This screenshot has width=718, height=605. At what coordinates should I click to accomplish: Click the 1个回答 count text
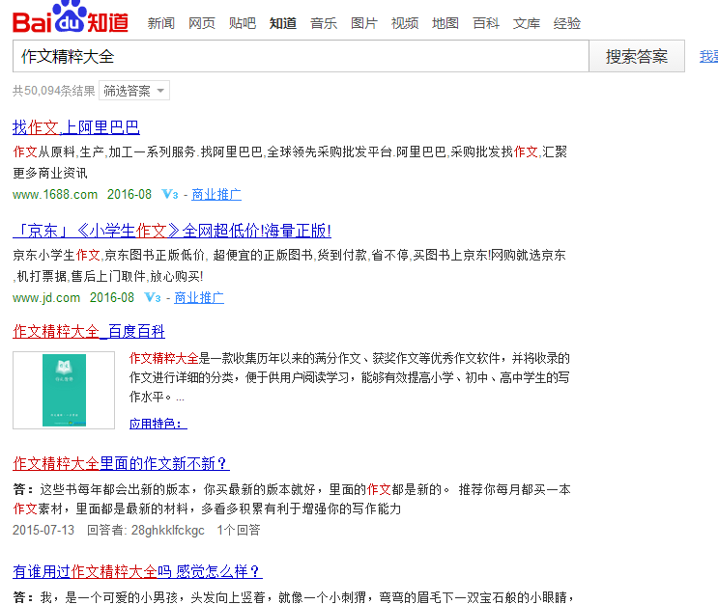coord(238,530)
